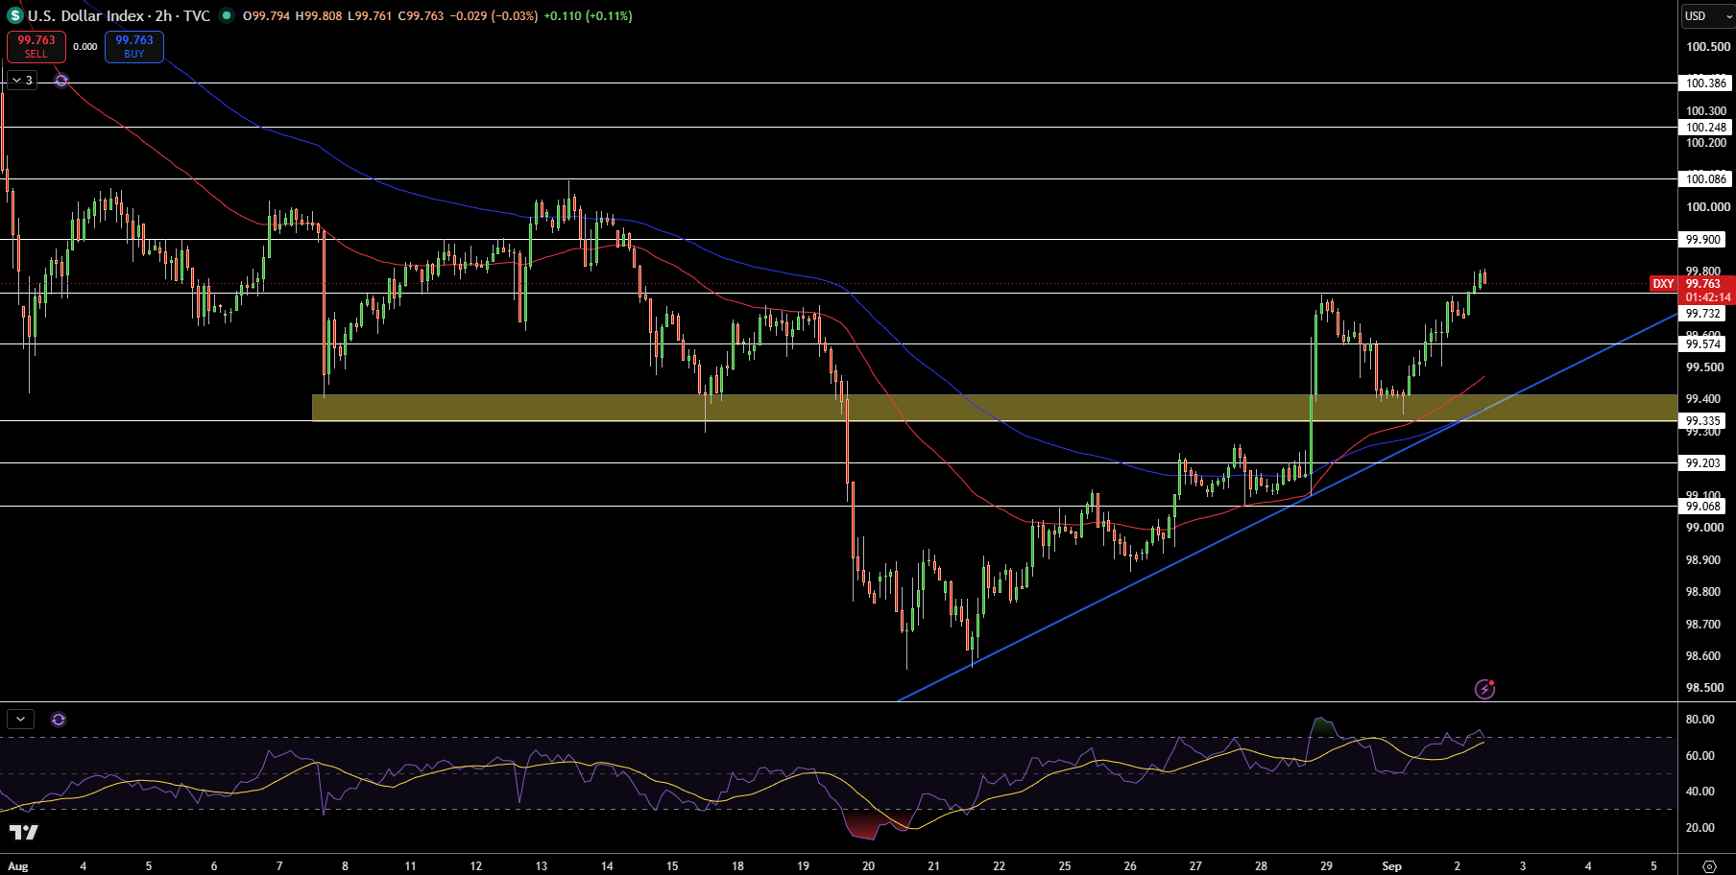
Task: Click the 20.00 value on the RSI scale
Action: click(x=1700, y=828)
